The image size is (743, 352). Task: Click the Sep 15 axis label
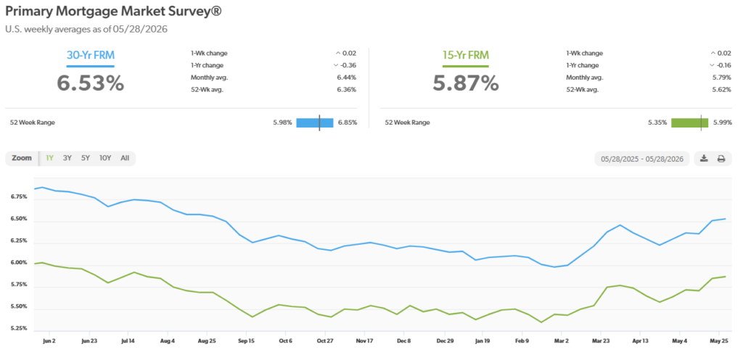(246, 340)
